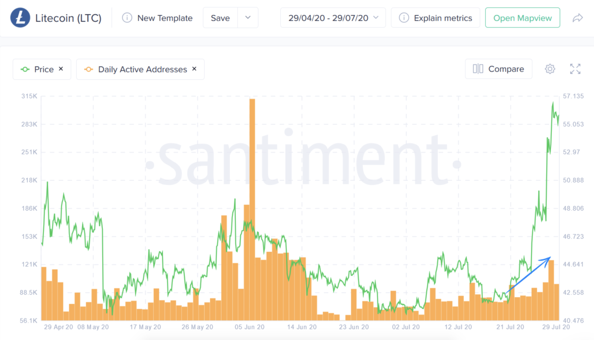The height and width of the screenshot is (340, 594).
Task: Click the 05 Jun 20 date label
Action: tap(249, 327)
